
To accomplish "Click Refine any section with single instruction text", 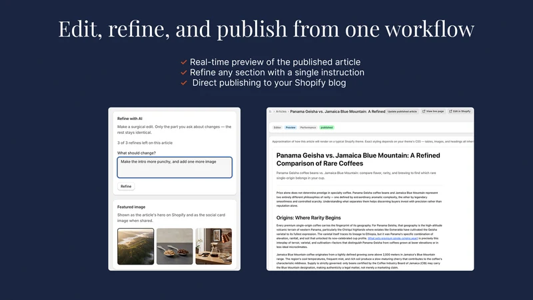I will tap(277, 73).
